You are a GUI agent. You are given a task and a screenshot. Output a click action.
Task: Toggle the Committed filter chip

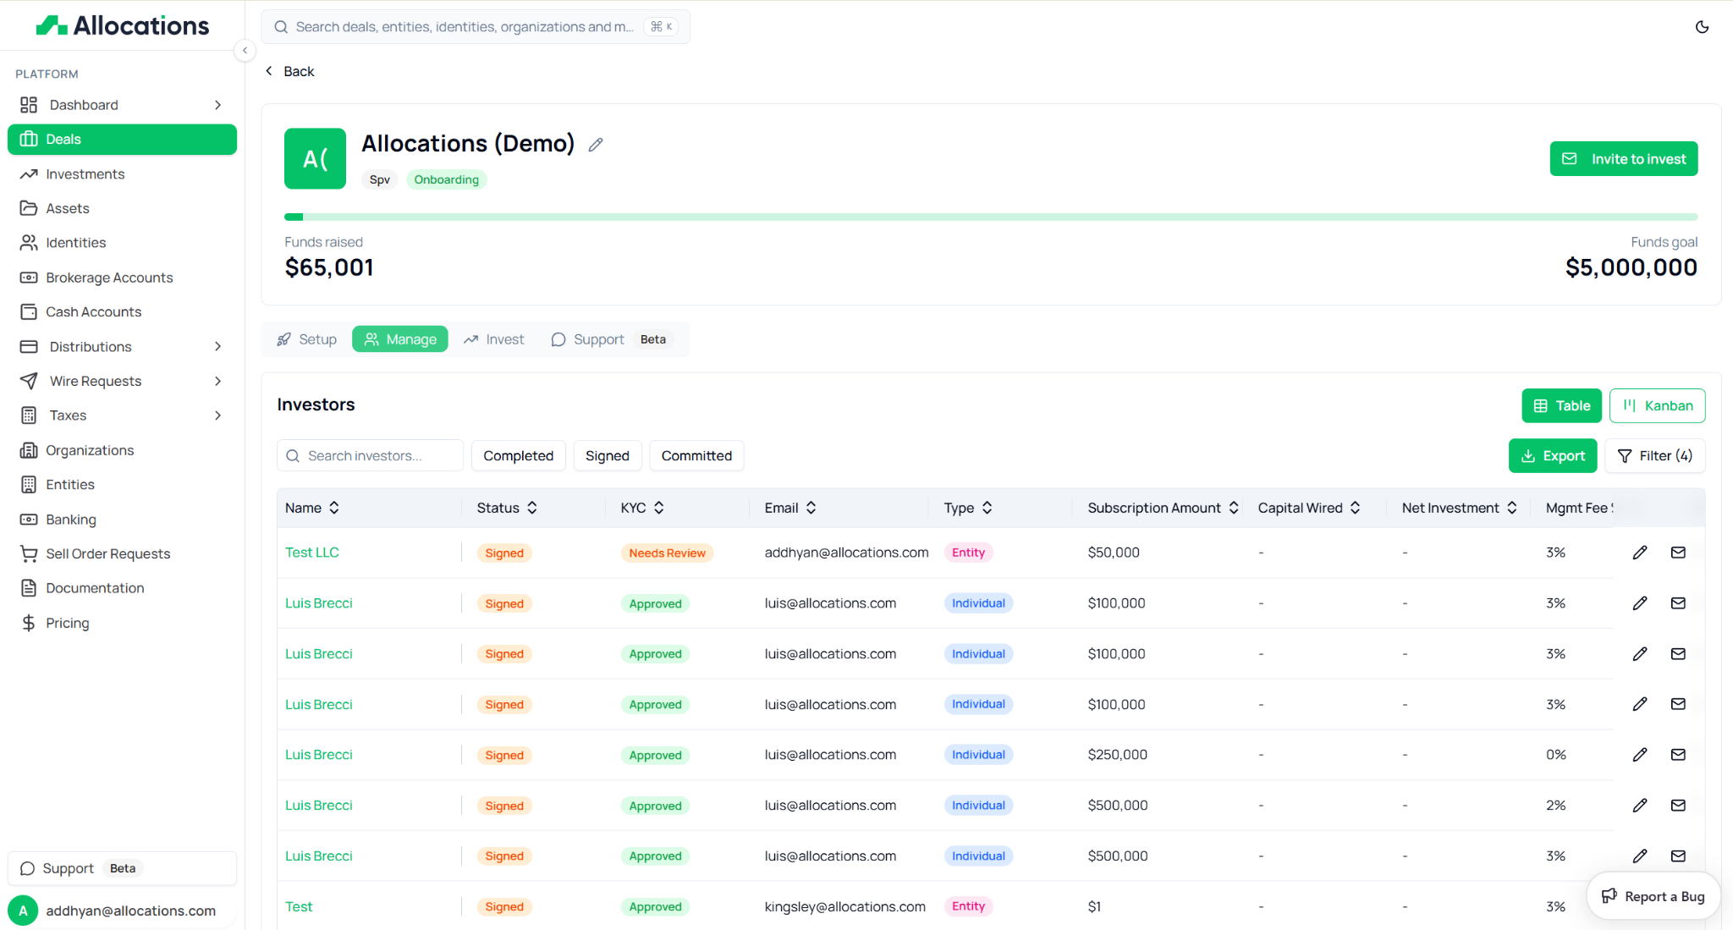pyautogui.click(x=696, y=455)
